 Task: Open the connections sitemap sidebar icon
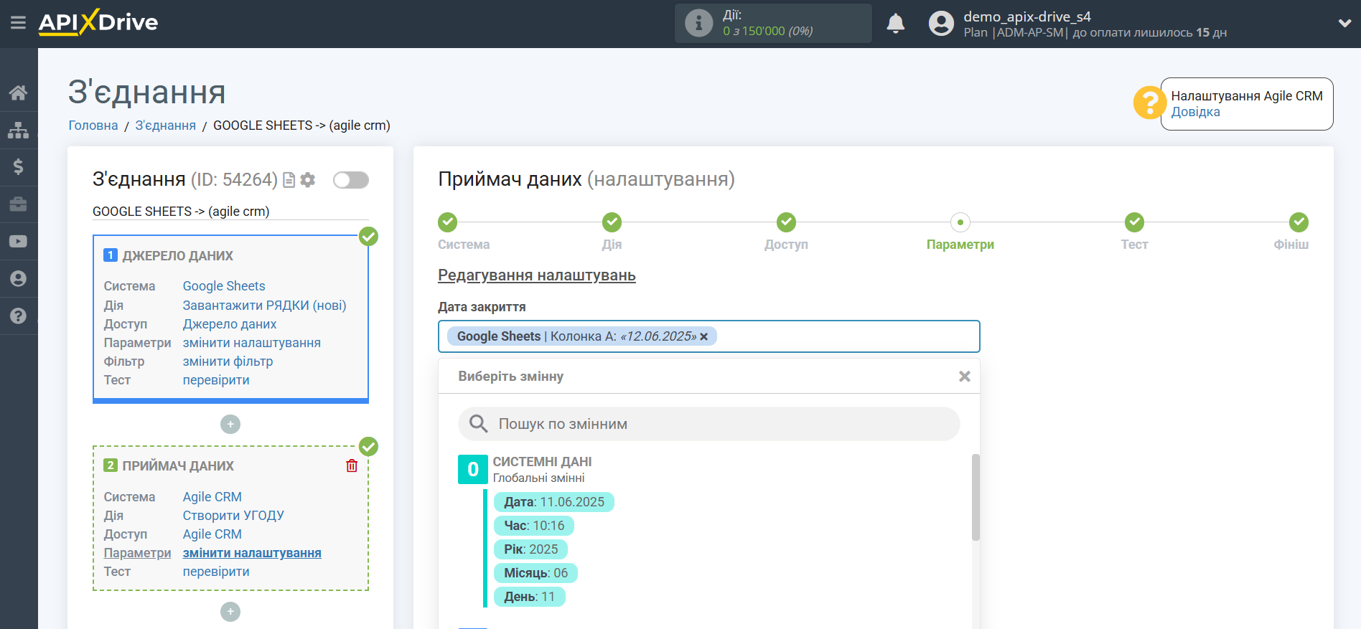[19, 130]
